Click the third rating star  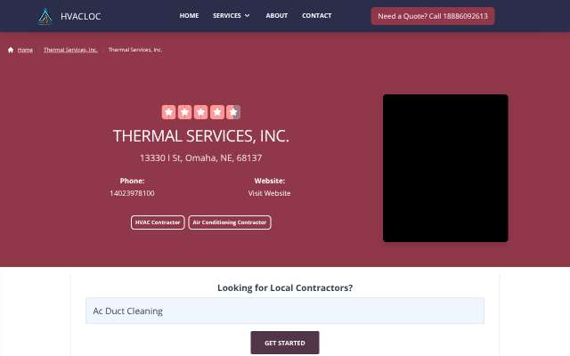pos(200,112)
